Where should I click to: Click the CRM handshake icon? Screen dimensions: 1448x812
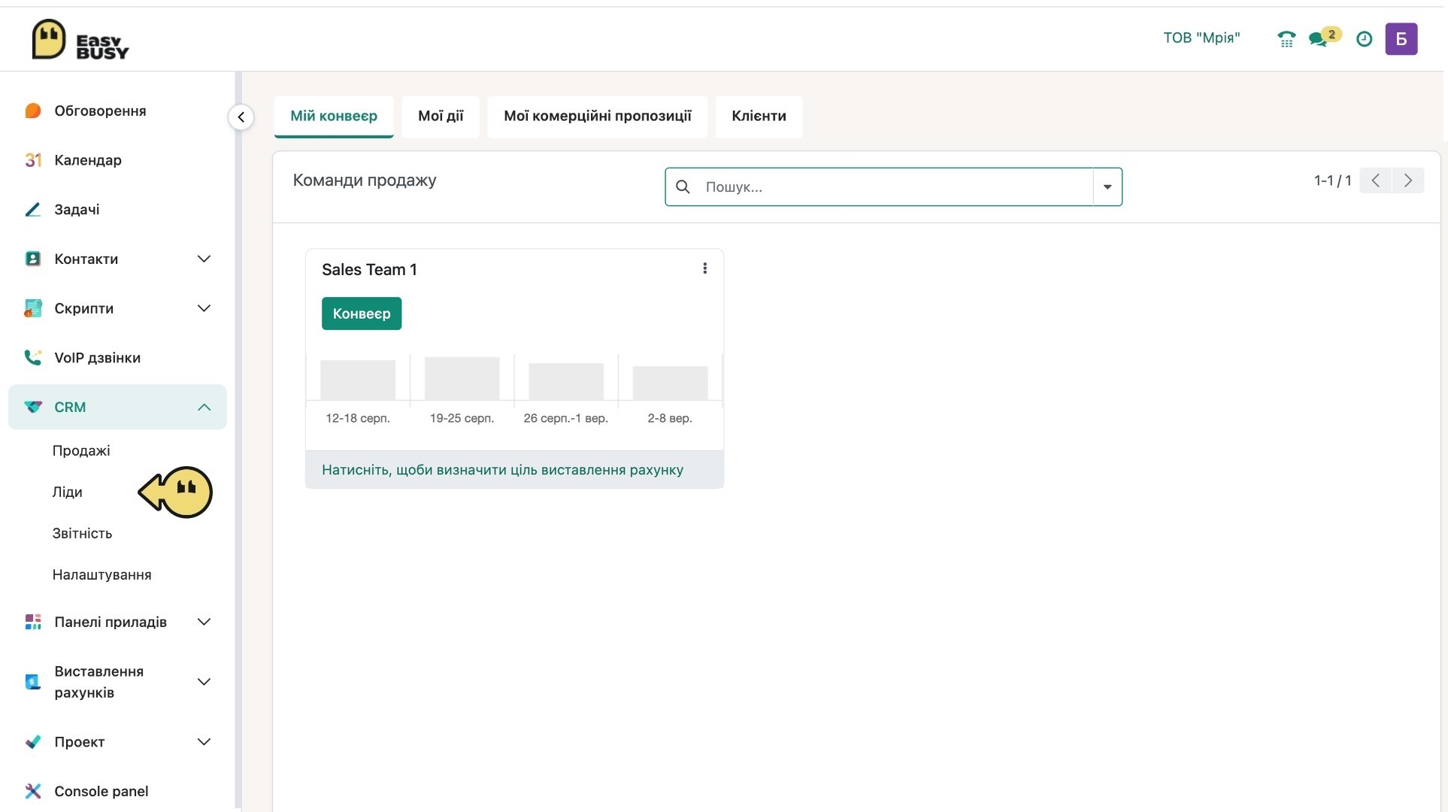(x=32, y=407)
